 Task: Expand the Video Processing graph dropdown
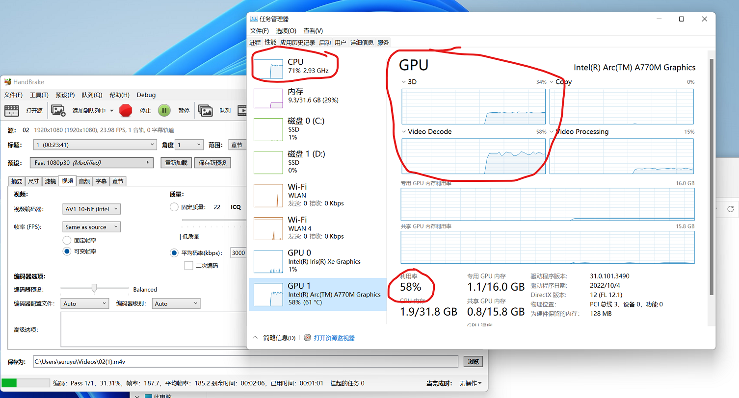552,132
